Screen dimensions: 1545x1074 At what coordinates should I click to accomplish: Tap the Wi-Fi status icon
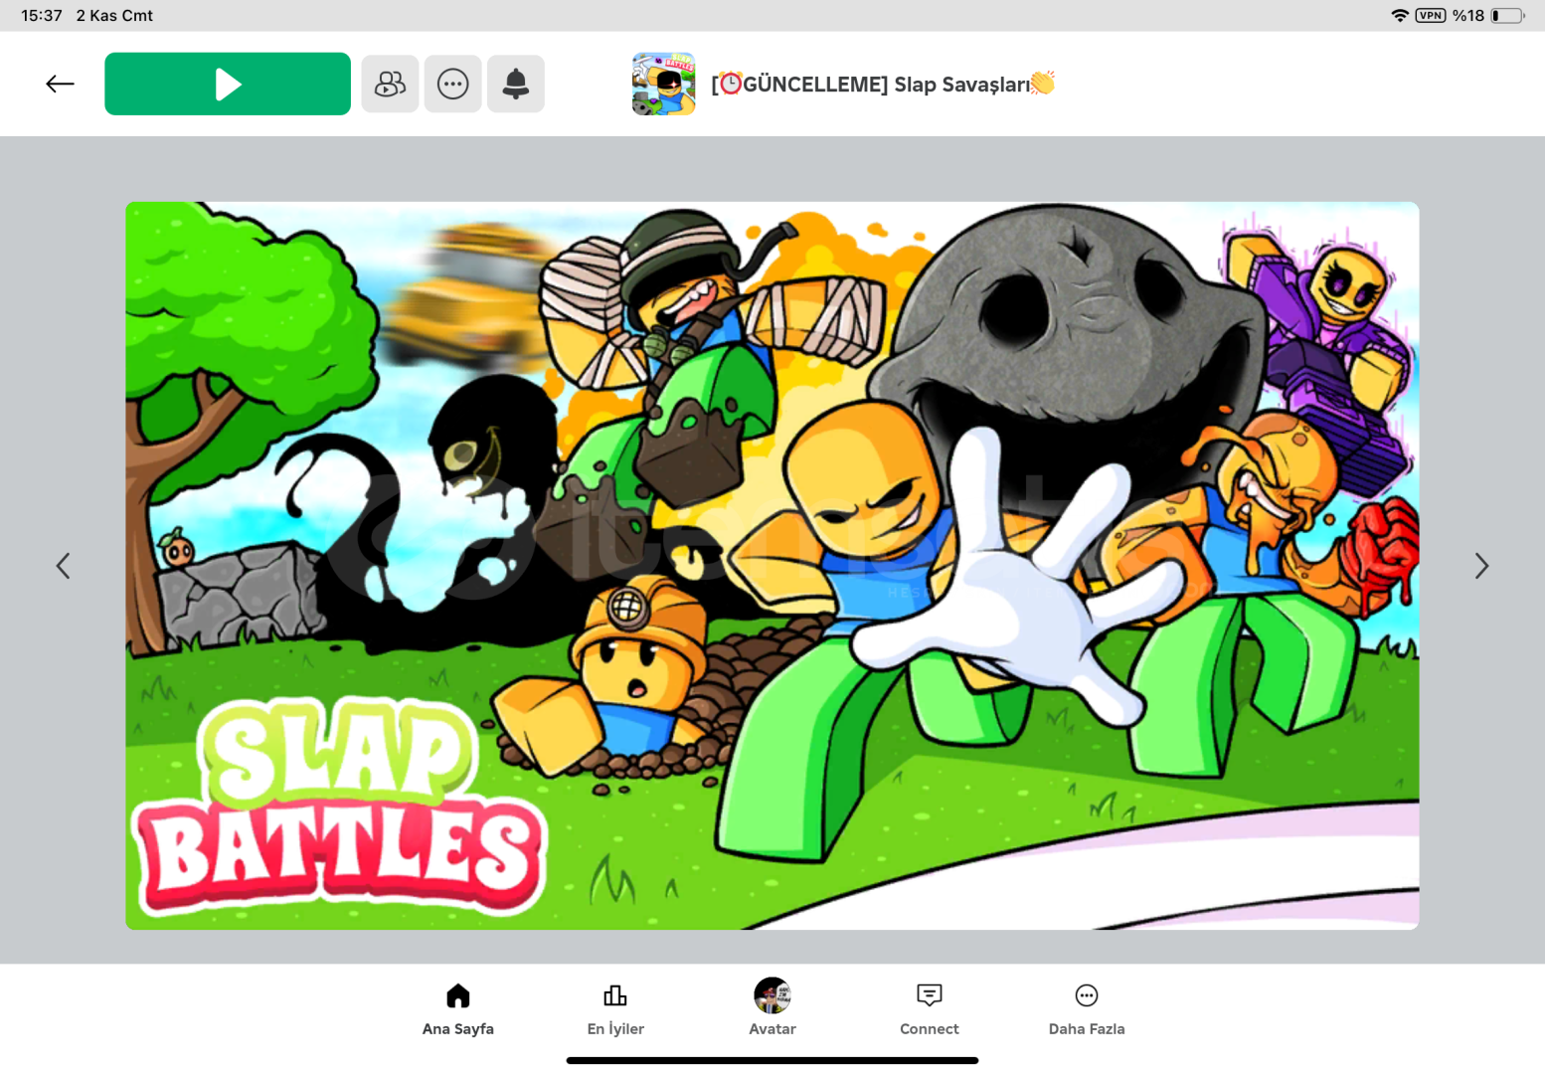(x=1400, y=16)
